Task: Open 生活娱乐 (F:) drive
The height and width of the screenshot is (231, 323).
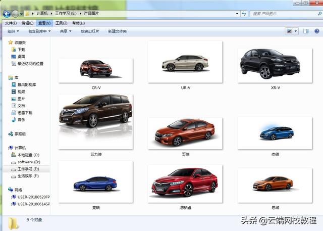Action: [28, 176]
